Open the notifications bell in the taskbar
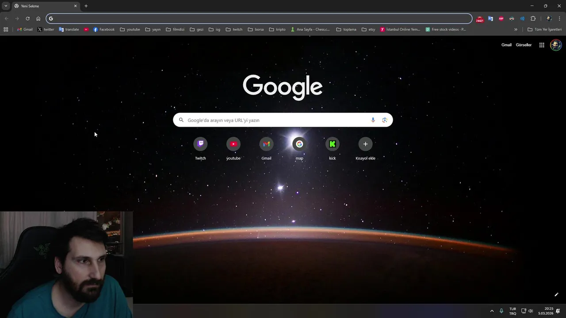This screenshot has width=566, height=318. [558, 311]
